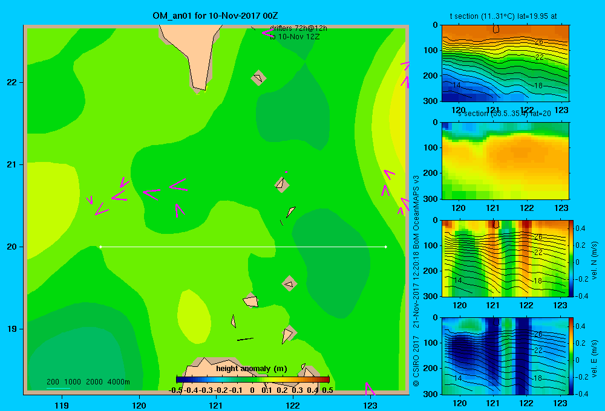The image size is (605, 411).
Task: Click the vel. N color scale bar
Action: tap(571, 258)
